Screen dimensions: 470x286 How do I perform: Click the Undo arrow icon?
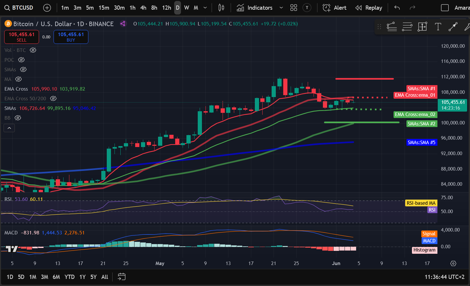397,8
